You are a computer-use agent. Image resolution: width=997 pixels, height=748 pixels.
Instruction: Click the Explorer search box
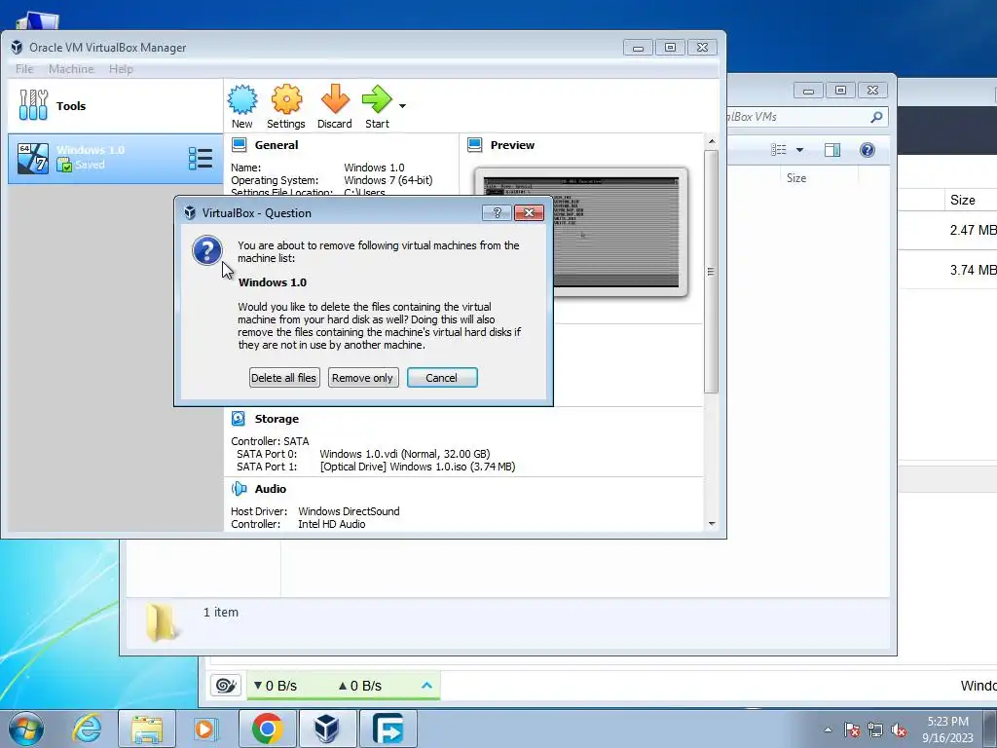pyautogui.click(x=806, y=117)
